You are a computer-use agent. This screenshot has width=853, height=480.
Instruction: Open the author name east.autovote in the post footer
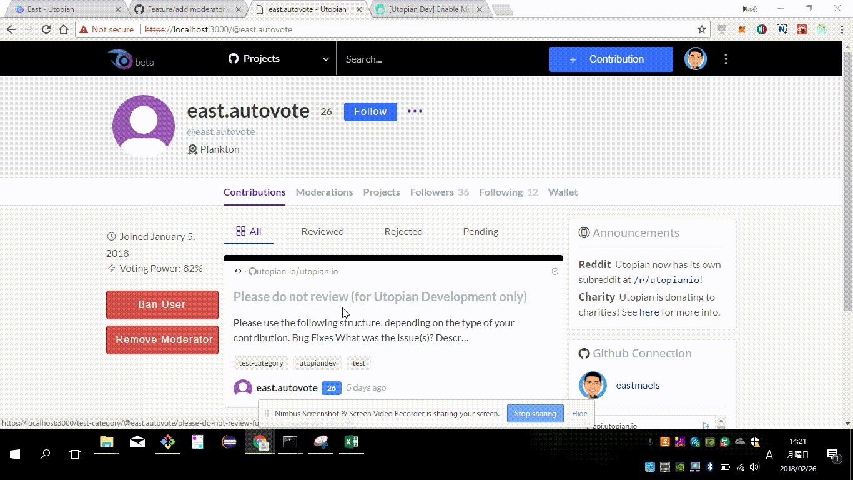(287, 388)
